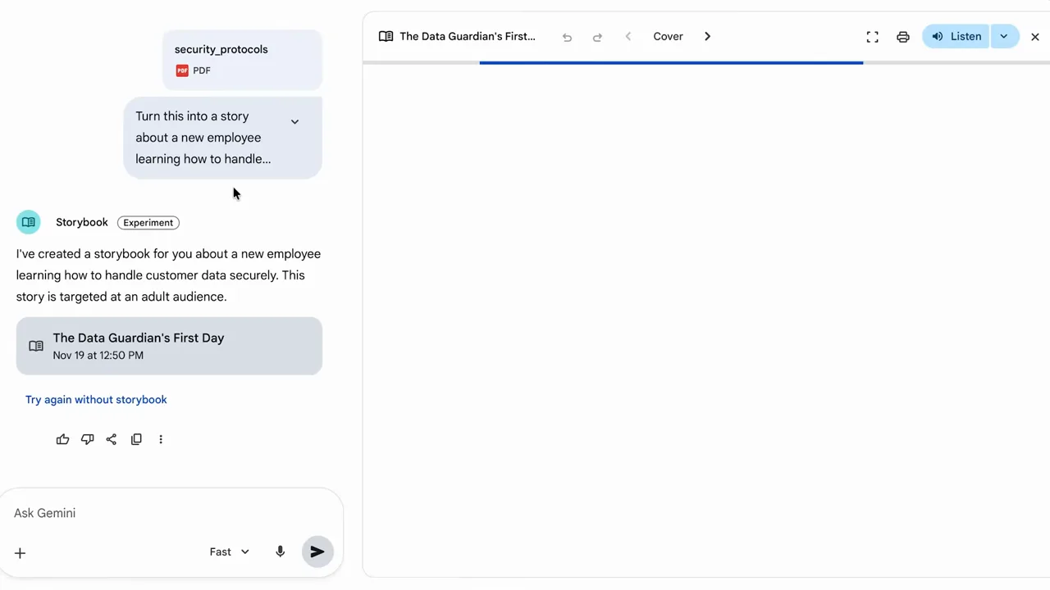Print the storybook
Screen dimensions: 1050x590
click(x=903, y=37)
